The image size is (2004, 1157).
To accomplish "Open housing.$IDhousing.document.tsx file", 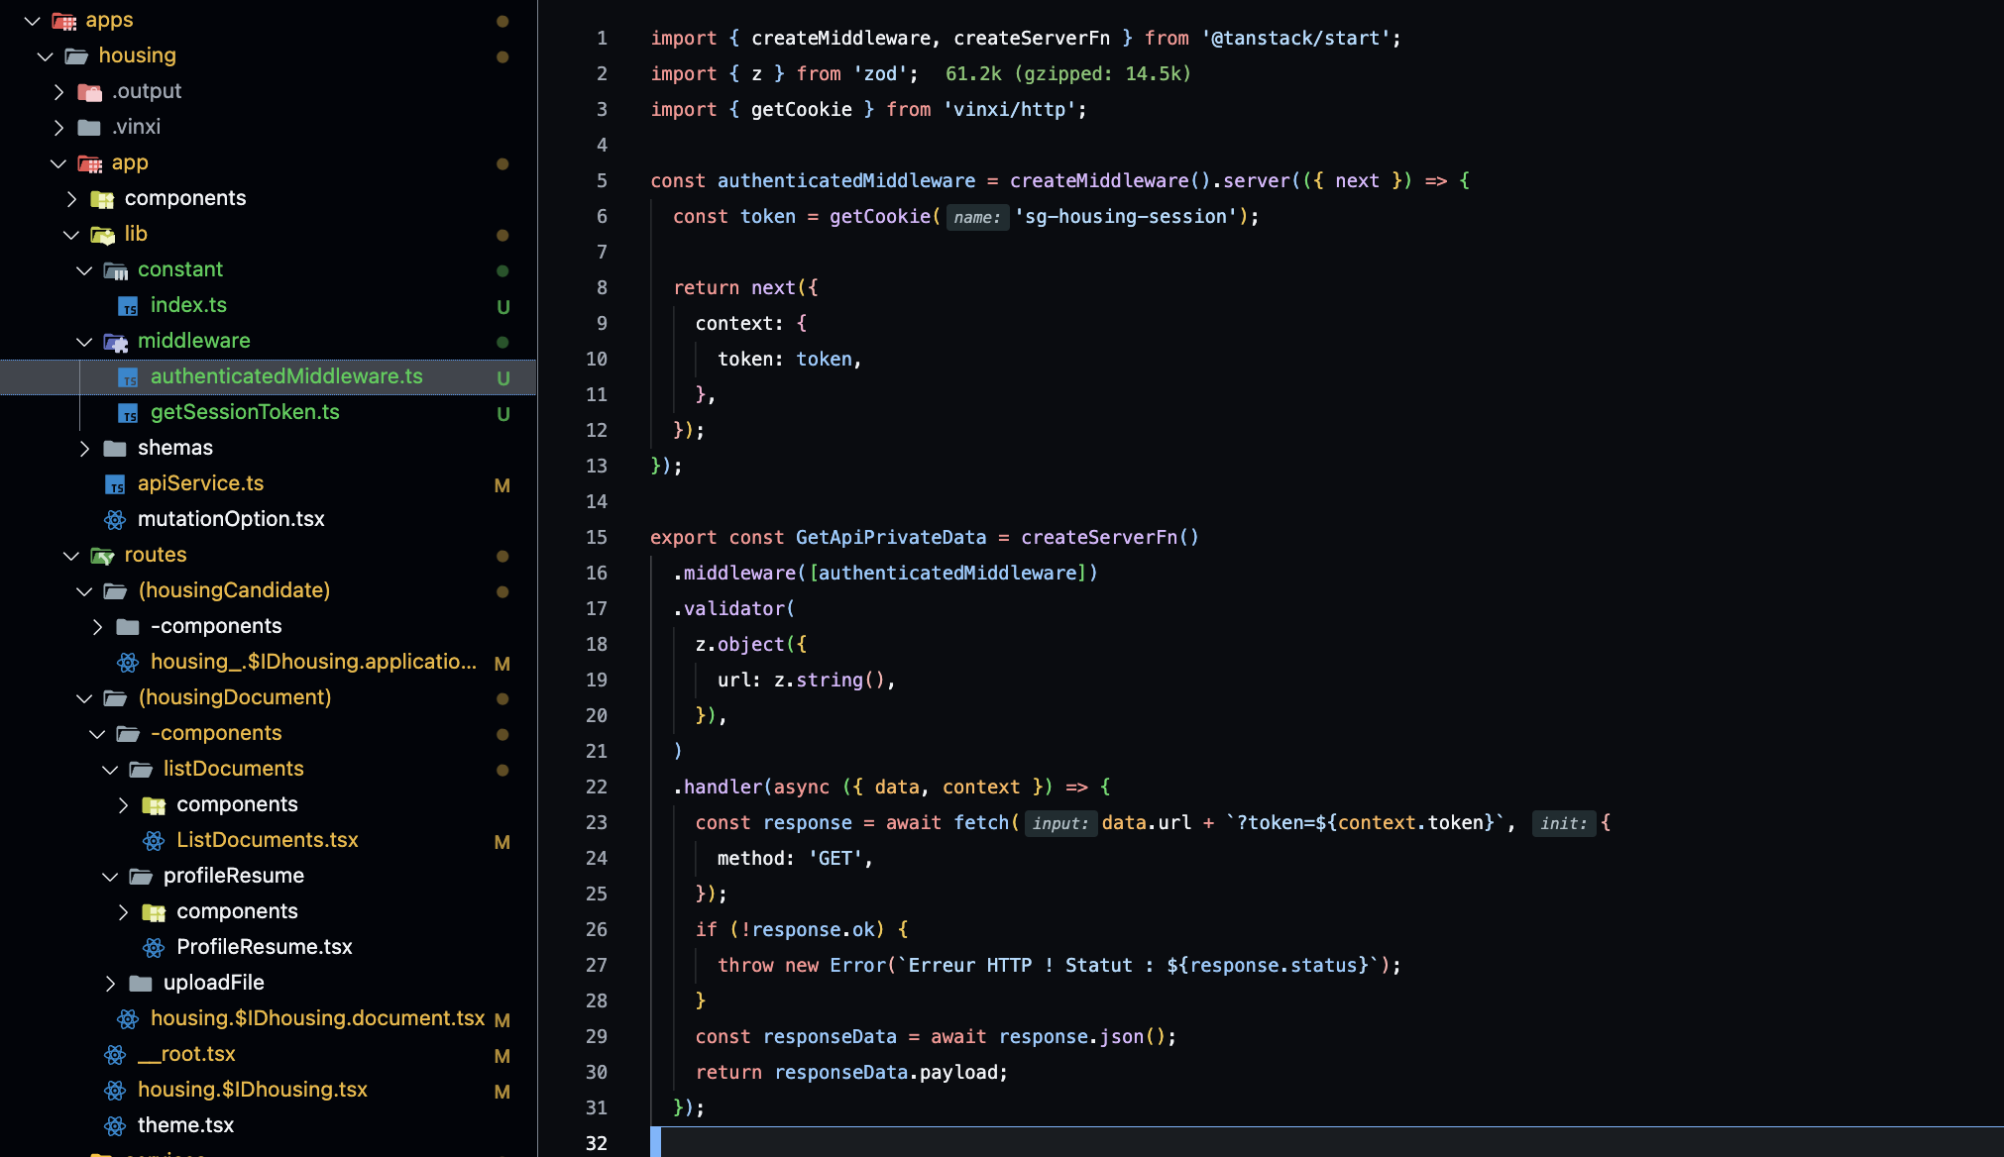I will coord(317,1018).
